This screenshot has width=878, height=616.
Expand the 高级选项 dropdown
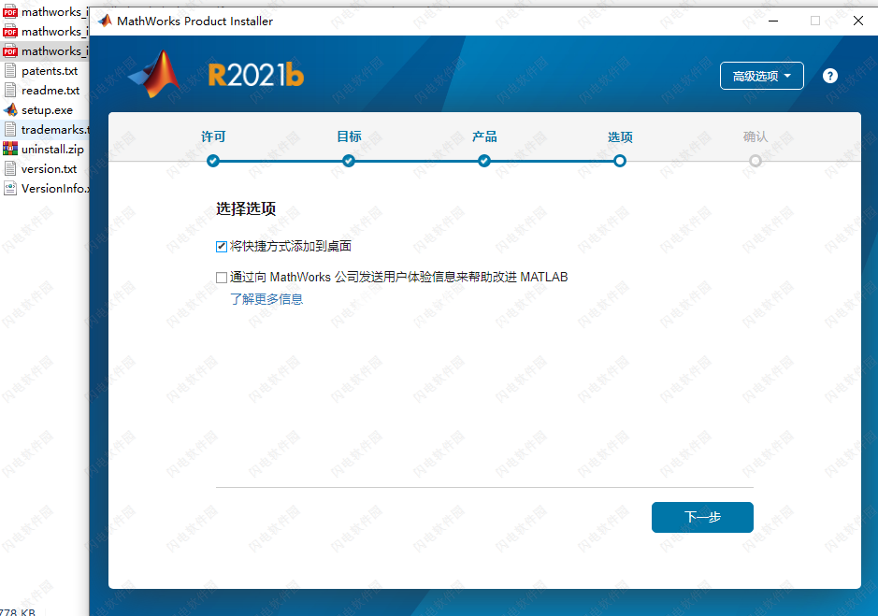761,76
